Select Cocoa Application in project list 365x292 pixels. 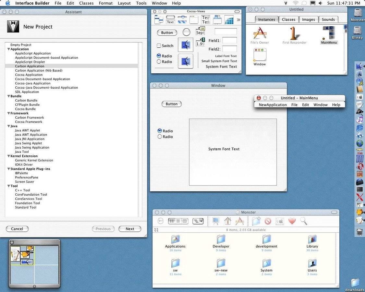(29, 75)
